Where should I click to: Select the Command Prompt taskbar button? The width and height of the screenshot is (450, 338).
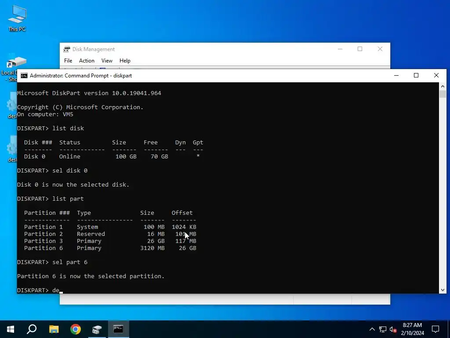[x=118, y=329]
